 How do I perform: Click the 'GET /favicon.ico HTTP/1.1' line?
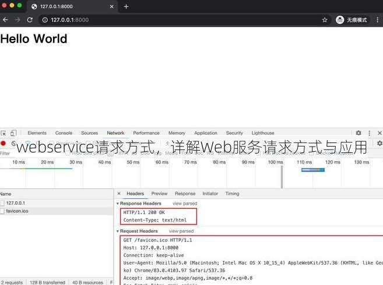pyautogui.click(x=157, y=240)
